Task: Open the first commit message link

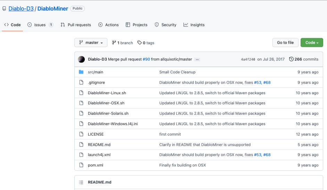Action: pyautogui.click(x=170, y=134)
